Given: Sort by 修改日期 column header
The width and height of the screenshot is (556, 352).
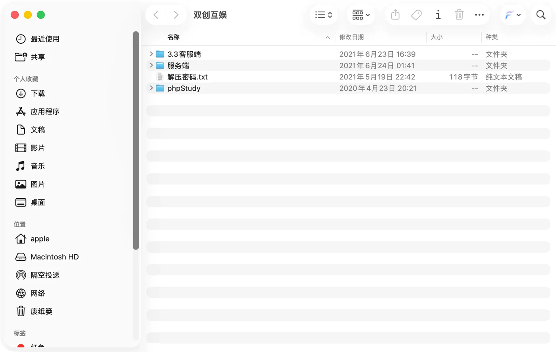Looking at the screenshot, I should pyautogui.click(x=351, y=37).
